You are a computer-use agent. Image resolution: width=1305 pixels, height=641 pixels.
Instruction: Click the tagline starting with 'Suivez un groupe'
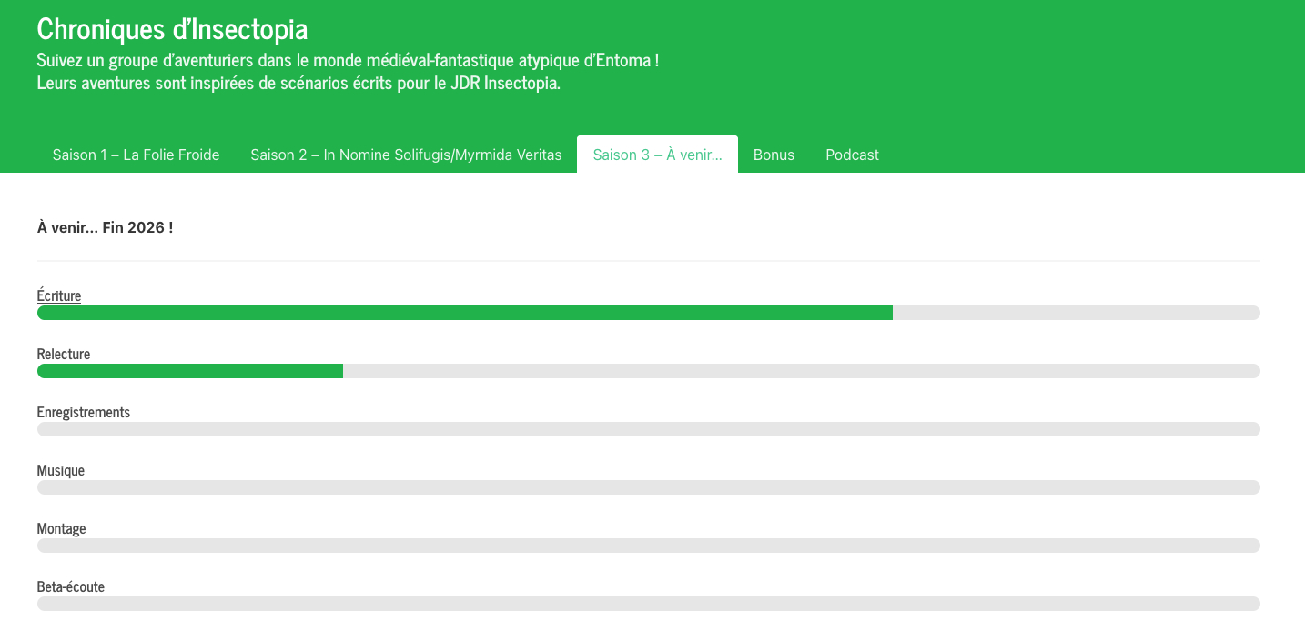point(348,61)
